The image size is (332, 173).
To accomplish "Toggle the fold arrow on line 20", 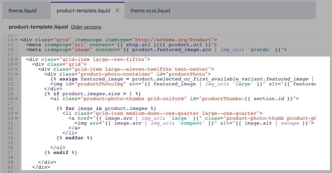I will click(x=16, y=69).
